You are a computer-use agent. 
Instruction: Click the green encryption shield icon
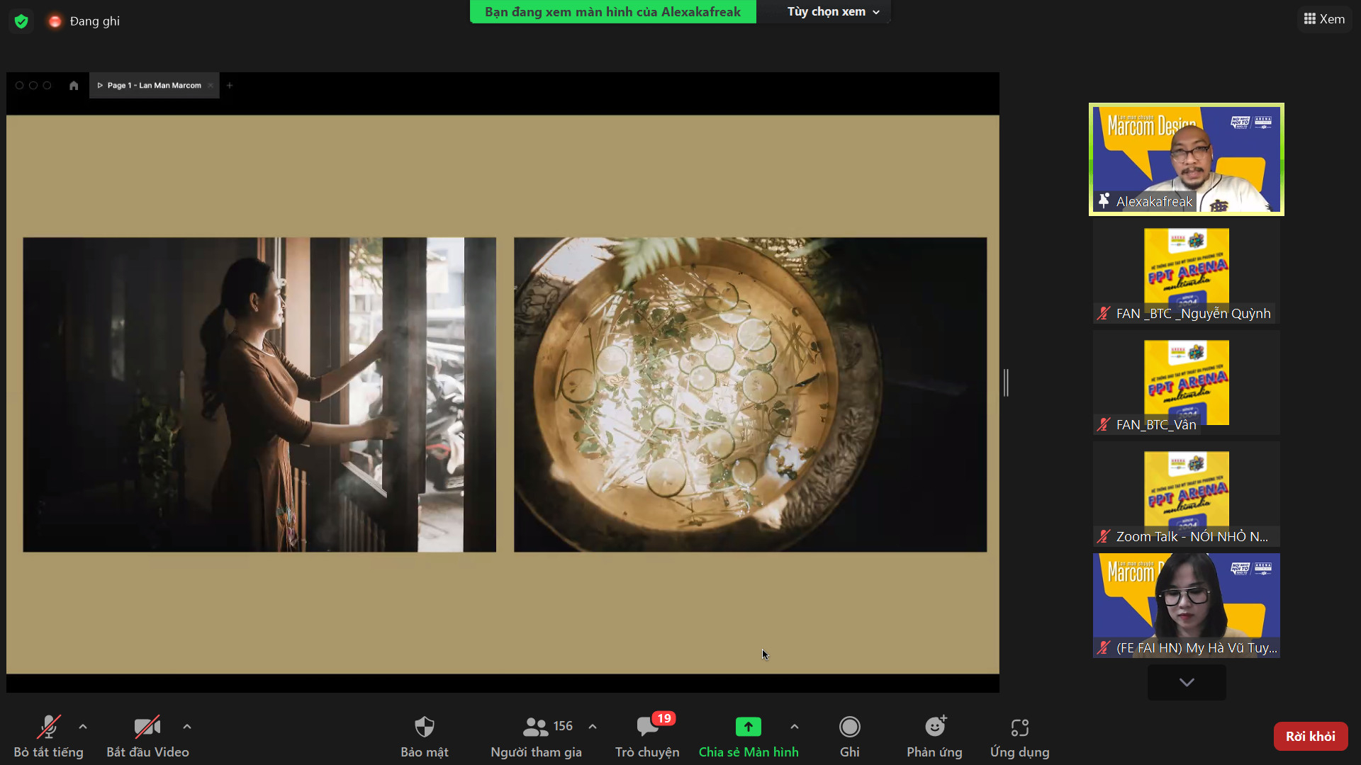click(21, 21)
